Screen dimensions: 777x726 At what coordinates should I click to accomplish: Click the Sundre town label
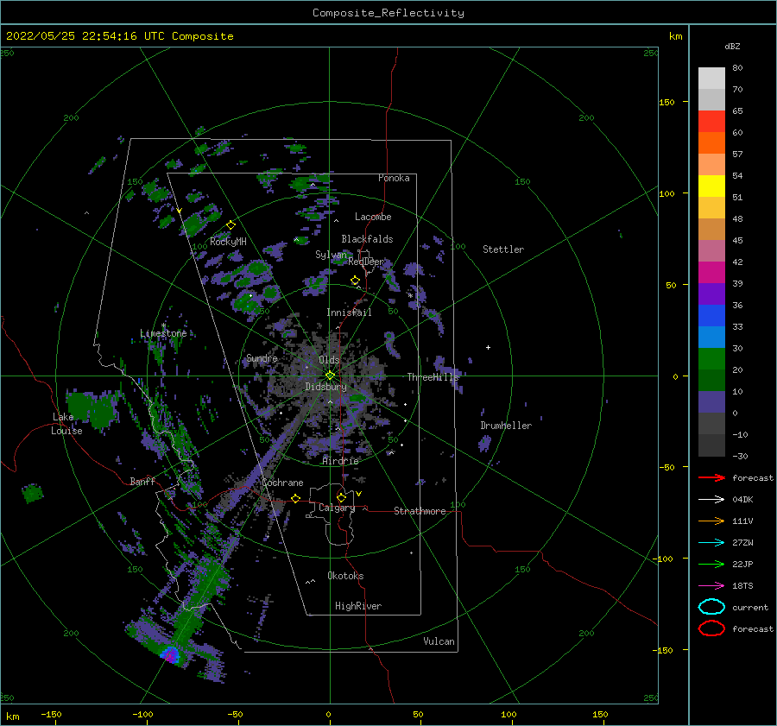[262, 358]
